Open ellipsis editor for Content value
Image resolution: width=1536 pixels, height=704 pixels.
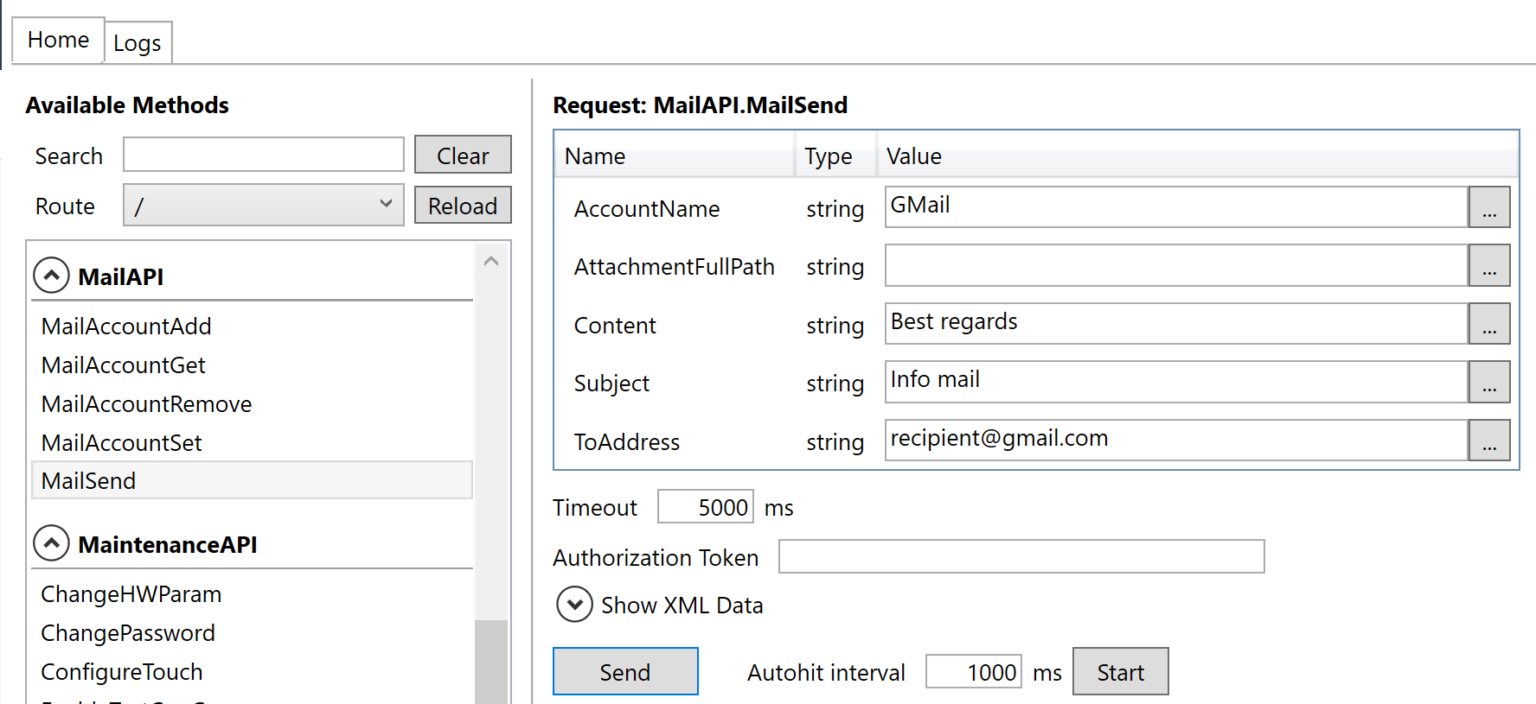[x=1488, y=324]
